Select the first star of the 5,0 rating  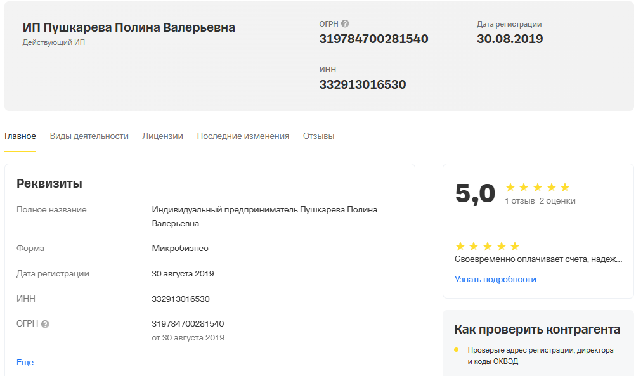point(510,187)
